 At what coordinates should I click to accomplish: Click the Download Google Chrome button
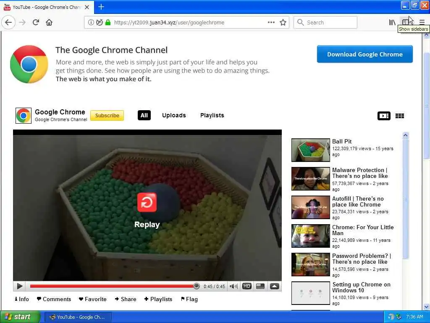tap(365, 54)
